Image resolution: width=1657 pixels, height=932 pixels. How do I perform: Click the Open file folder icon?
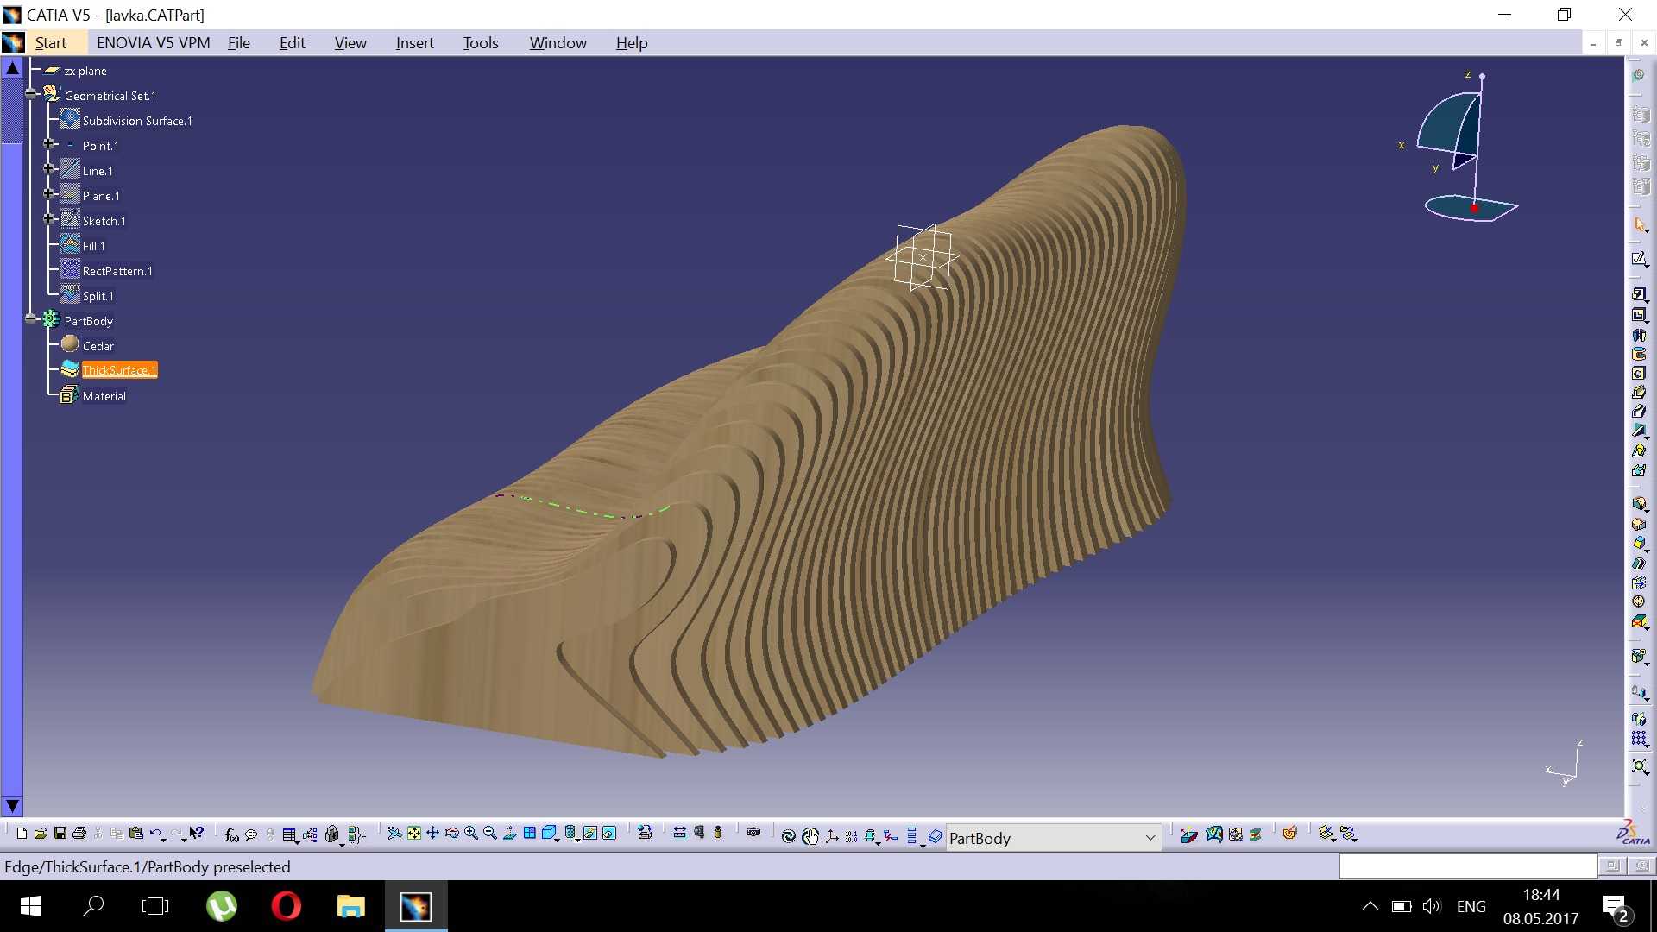41,834
